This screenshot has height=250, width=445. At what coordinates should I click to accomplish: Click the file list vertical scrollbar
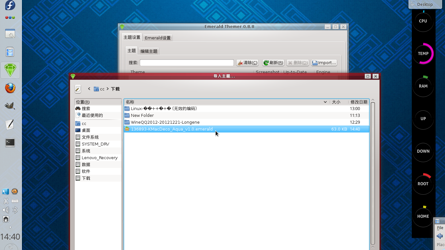tap(373, 174)
